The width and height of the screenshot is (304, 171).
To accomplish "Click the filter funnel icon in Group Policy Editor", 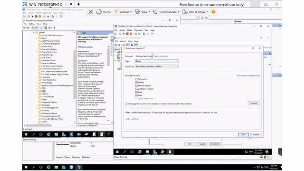I will [x=54, y=28].
